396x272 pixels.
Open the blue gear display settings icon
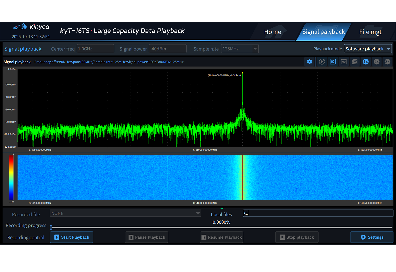(309, 62)
